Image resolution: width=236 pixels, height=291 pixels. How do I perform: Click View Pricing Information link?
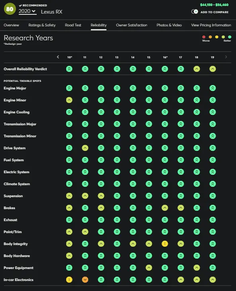[x=211, y=25]
